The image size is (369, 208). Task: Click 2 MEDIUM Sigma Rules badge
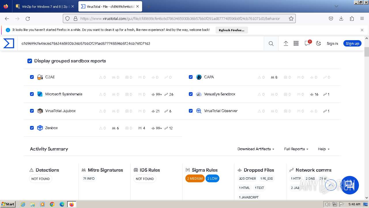click(195, 179)
